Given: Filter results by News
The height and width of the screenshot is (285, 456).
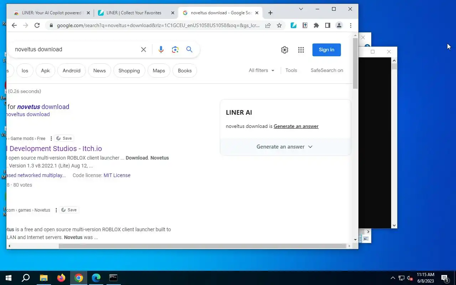Looking at the screenshot, I should click(x=99, y=71).
